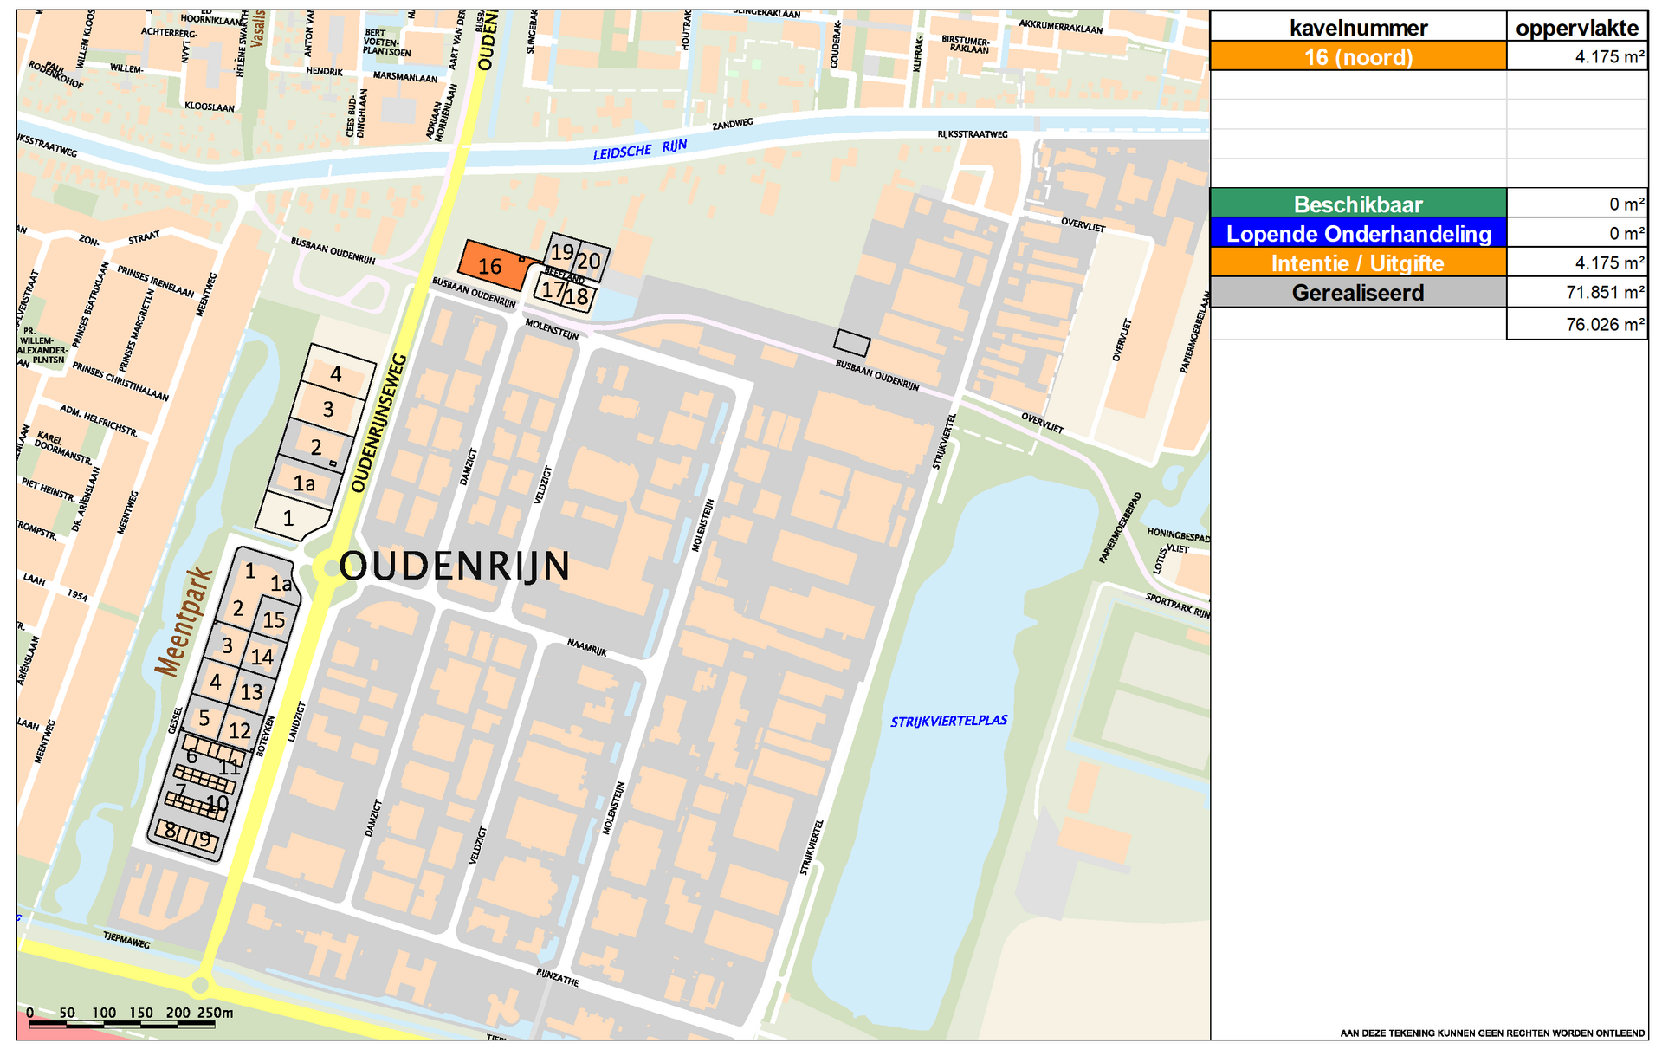This screenshot has height=1043, width=1662.
Task: Click the 'kavelnummer' column header
Action: coord(1358,28)
